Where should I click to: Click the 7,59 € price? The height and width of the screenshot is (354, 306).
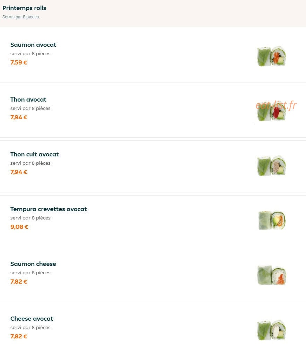(x=19, y=62)
